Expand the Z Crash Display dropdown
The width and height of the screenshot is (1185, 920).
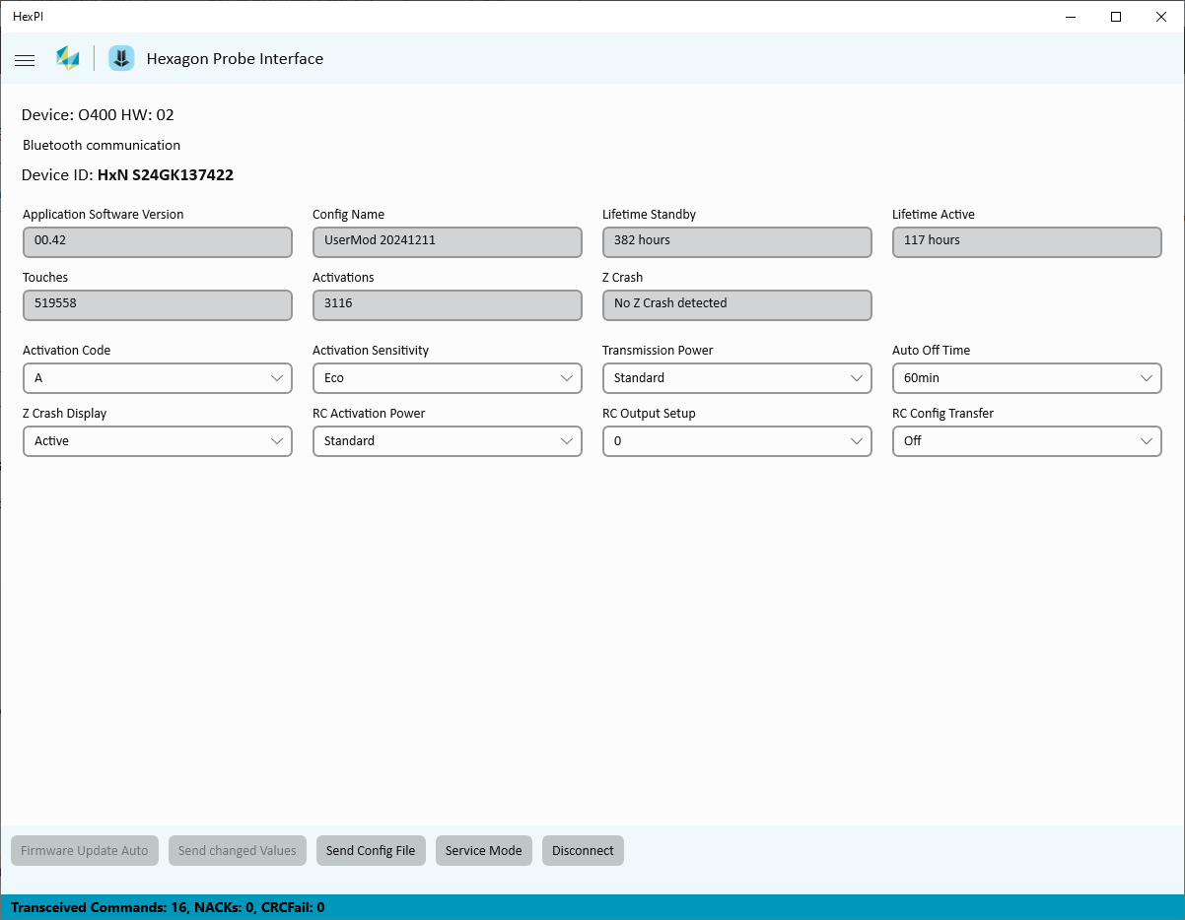pos(158,441)
